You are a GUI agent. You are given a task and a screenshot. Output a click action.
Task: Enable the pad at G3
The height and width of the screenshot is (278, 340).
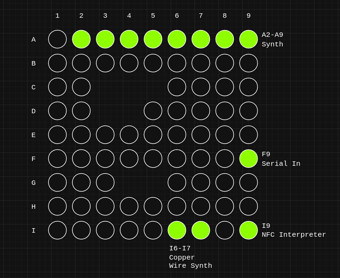click(x=105, y=182)
